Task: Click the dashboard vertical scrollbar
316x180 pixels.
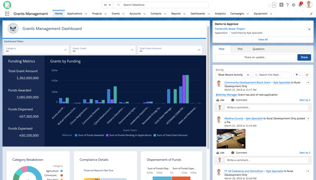Action: [208, 88]
